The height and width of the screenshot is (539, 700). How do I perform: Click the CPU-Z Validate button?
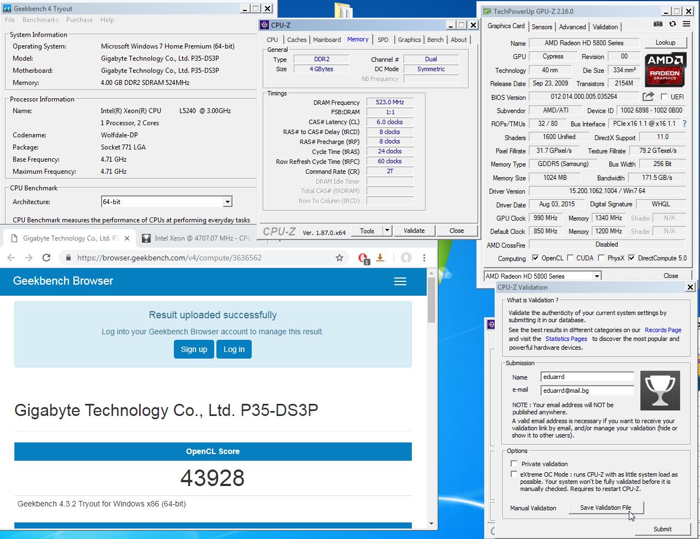click(414, 231)
